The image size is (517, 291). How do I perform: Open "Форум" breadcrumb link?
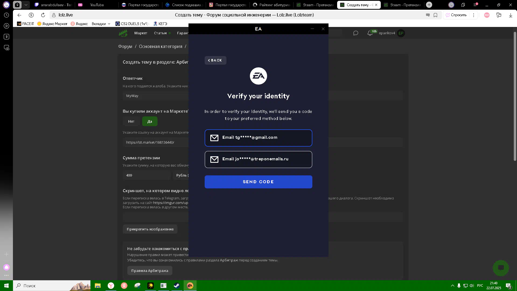pyautogui.click(x=125, y=47)
